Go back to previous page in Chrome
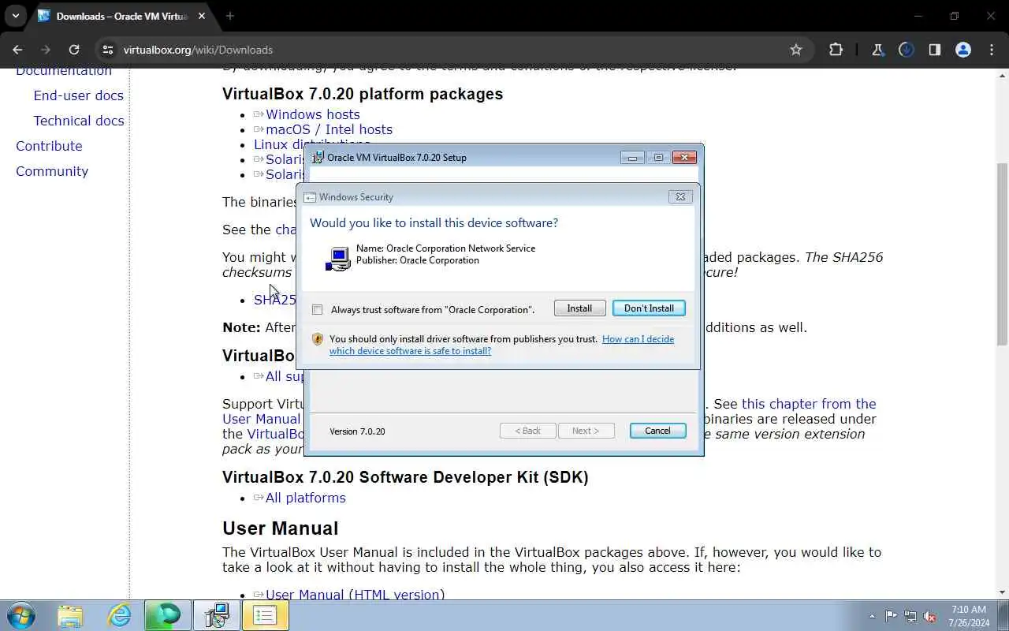 click(17, 50)
